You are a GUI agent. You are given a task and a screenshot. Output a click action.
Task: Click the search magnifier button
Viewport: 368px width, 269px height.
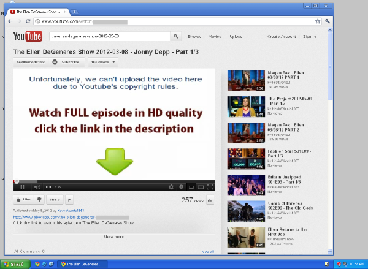[x=175, y=36]
